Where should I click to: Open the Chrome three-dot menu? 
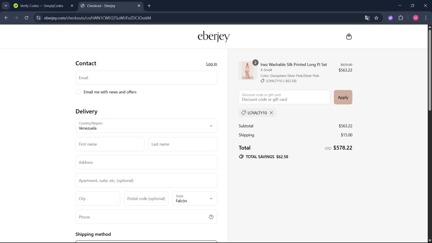(x=426, y=18)
